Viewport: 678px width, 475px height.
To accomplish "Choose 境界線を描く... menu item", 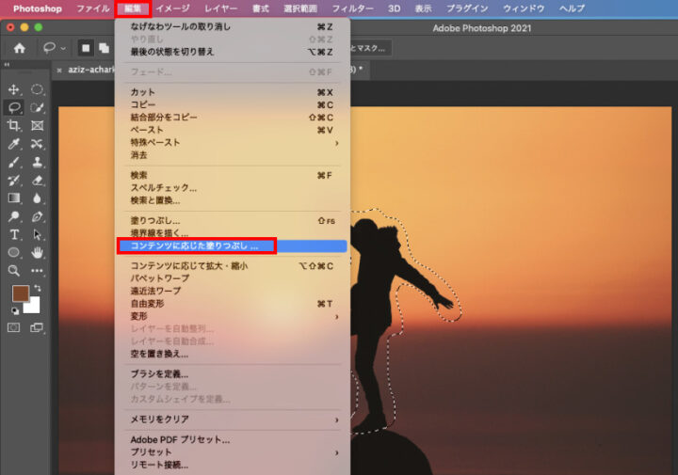I will coord(233,233).
